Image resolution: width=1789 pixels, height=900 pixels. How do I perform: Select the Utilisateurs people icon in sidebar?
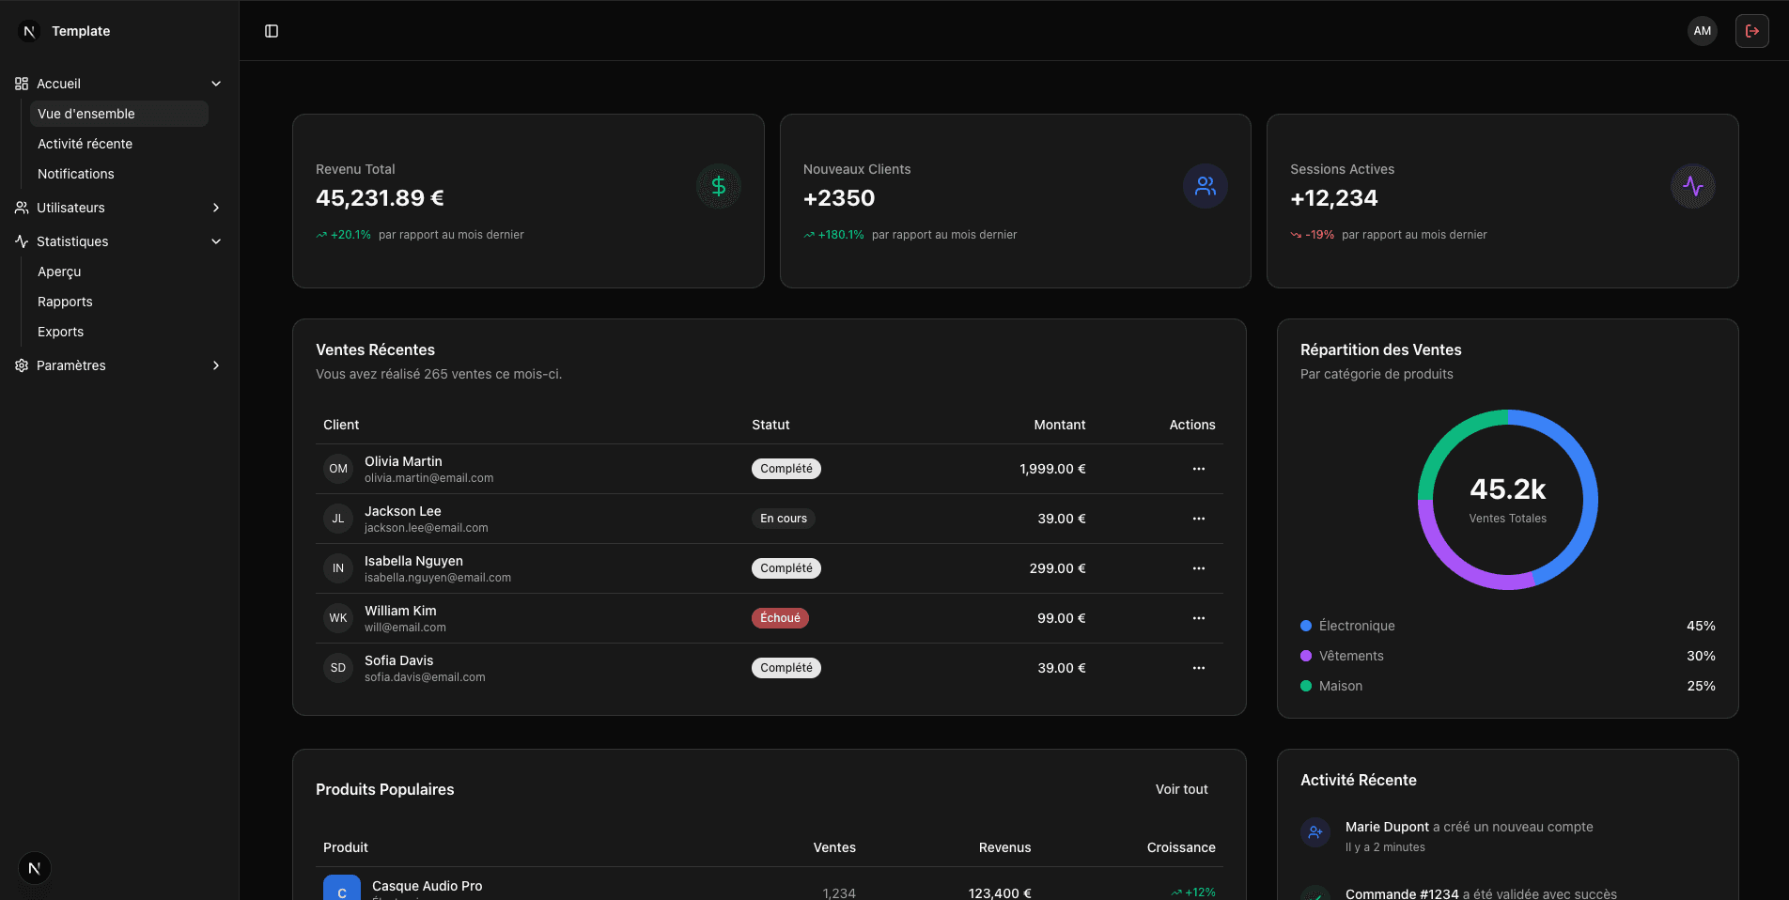21,208
